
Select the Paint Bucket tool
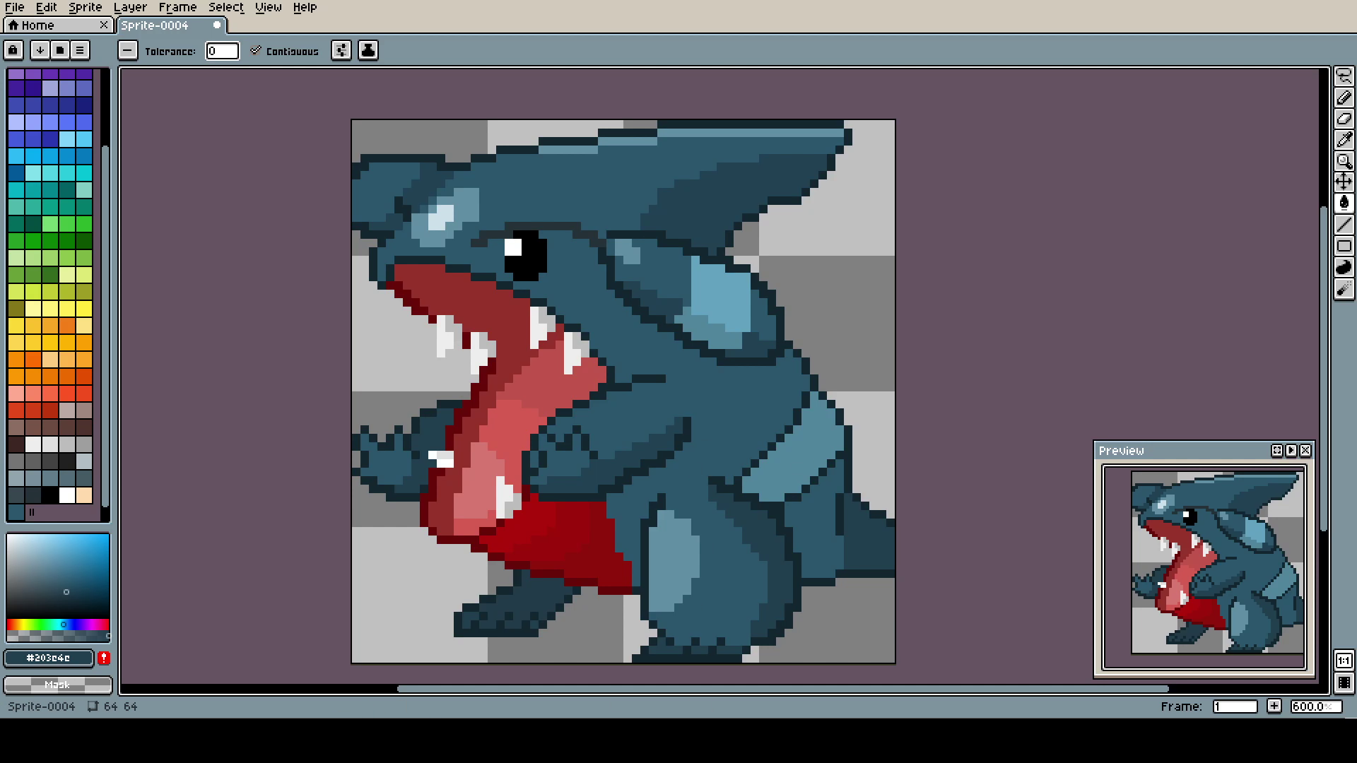pyautogui.click(x=1344, y=203)
